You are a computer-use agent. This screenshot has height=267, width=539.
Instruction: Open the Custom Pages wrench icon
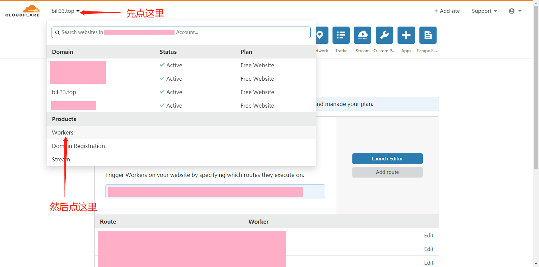pyautogui.click(x=384, y=35)
